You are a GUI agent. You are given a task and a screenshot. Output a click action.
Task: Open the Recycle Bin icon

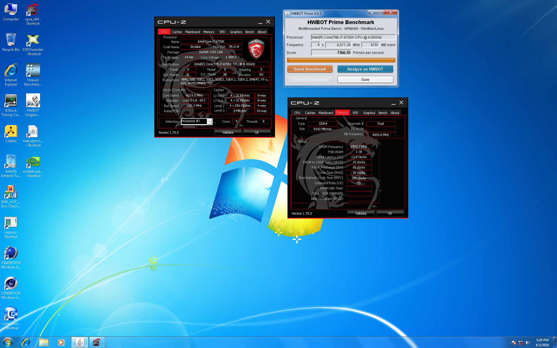[11, 42]
